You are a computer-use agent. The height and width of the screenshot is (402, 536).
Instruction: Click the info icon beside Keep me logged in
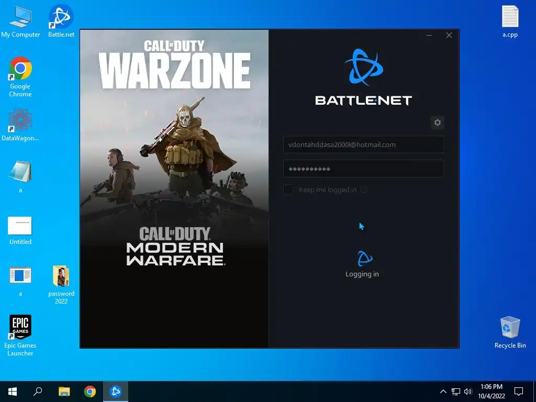(364, 189)
